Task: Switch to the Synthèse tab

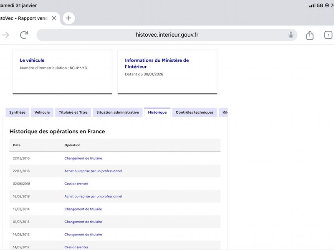Action: coord(17,112)
